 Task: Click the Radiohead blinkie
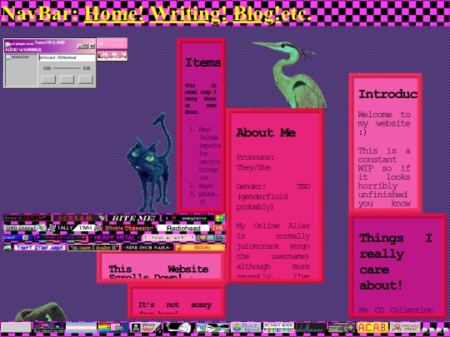tap(183, 228)
